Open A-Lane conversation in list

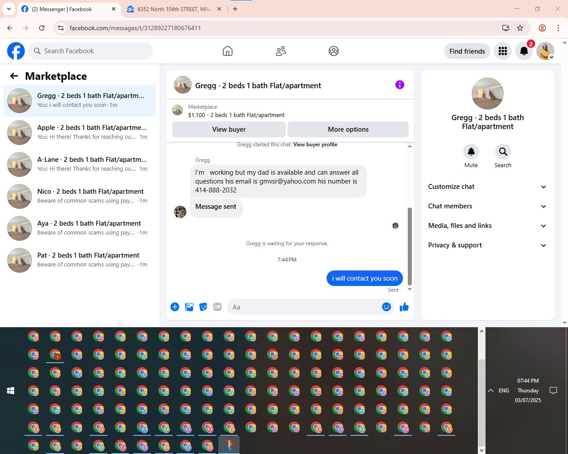[80, 164]
